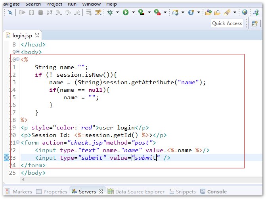This screenshot has height=199, width=266.
Task: Click the marker beside line 23
Action: [x=6, y=158]
